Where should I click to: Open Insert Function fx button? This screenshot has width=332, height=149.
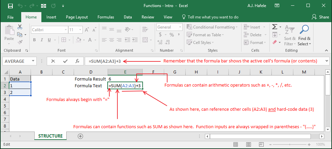coord(77,61)
